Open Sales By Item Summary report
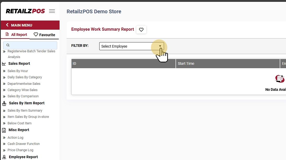 tap(25, 111)
